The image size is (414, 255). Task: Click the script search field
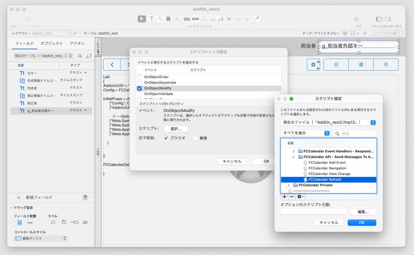(x=354, y=134)
